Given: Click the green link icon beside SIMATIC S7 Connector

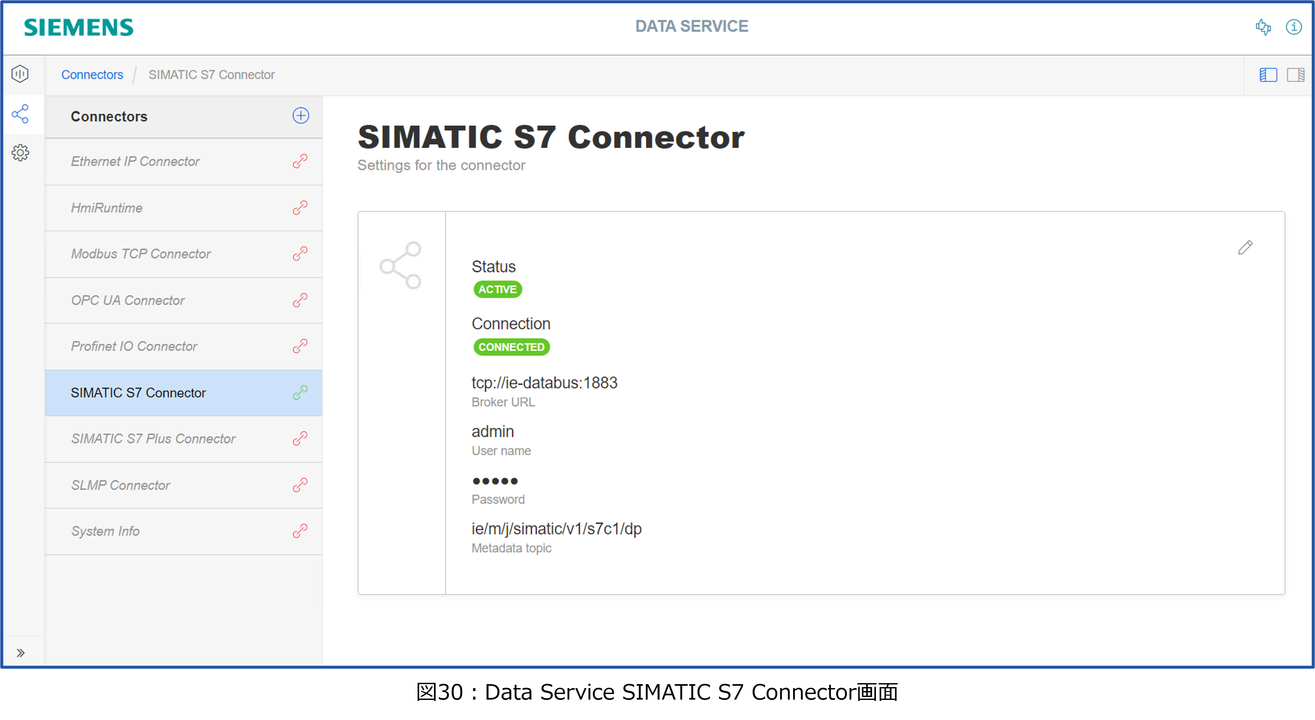Looking at the screenshot, I should coord(300,393).
